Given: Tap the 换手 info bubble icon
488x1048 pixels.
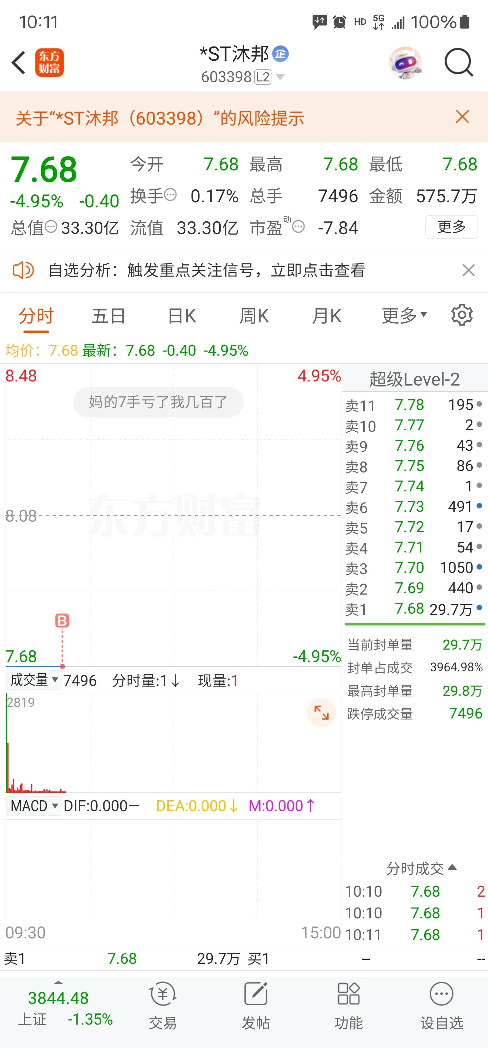Looking at the screenshot, I should pyautogui.click(x=170, y=194).
